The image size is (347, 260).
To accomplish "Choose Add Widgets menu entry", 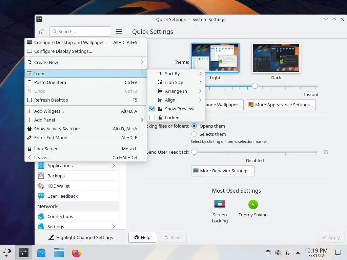I will [86, 111].
